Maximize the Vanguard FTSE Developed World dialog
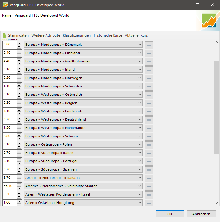This screenshot has width=220, height=222. click(198, 5)
